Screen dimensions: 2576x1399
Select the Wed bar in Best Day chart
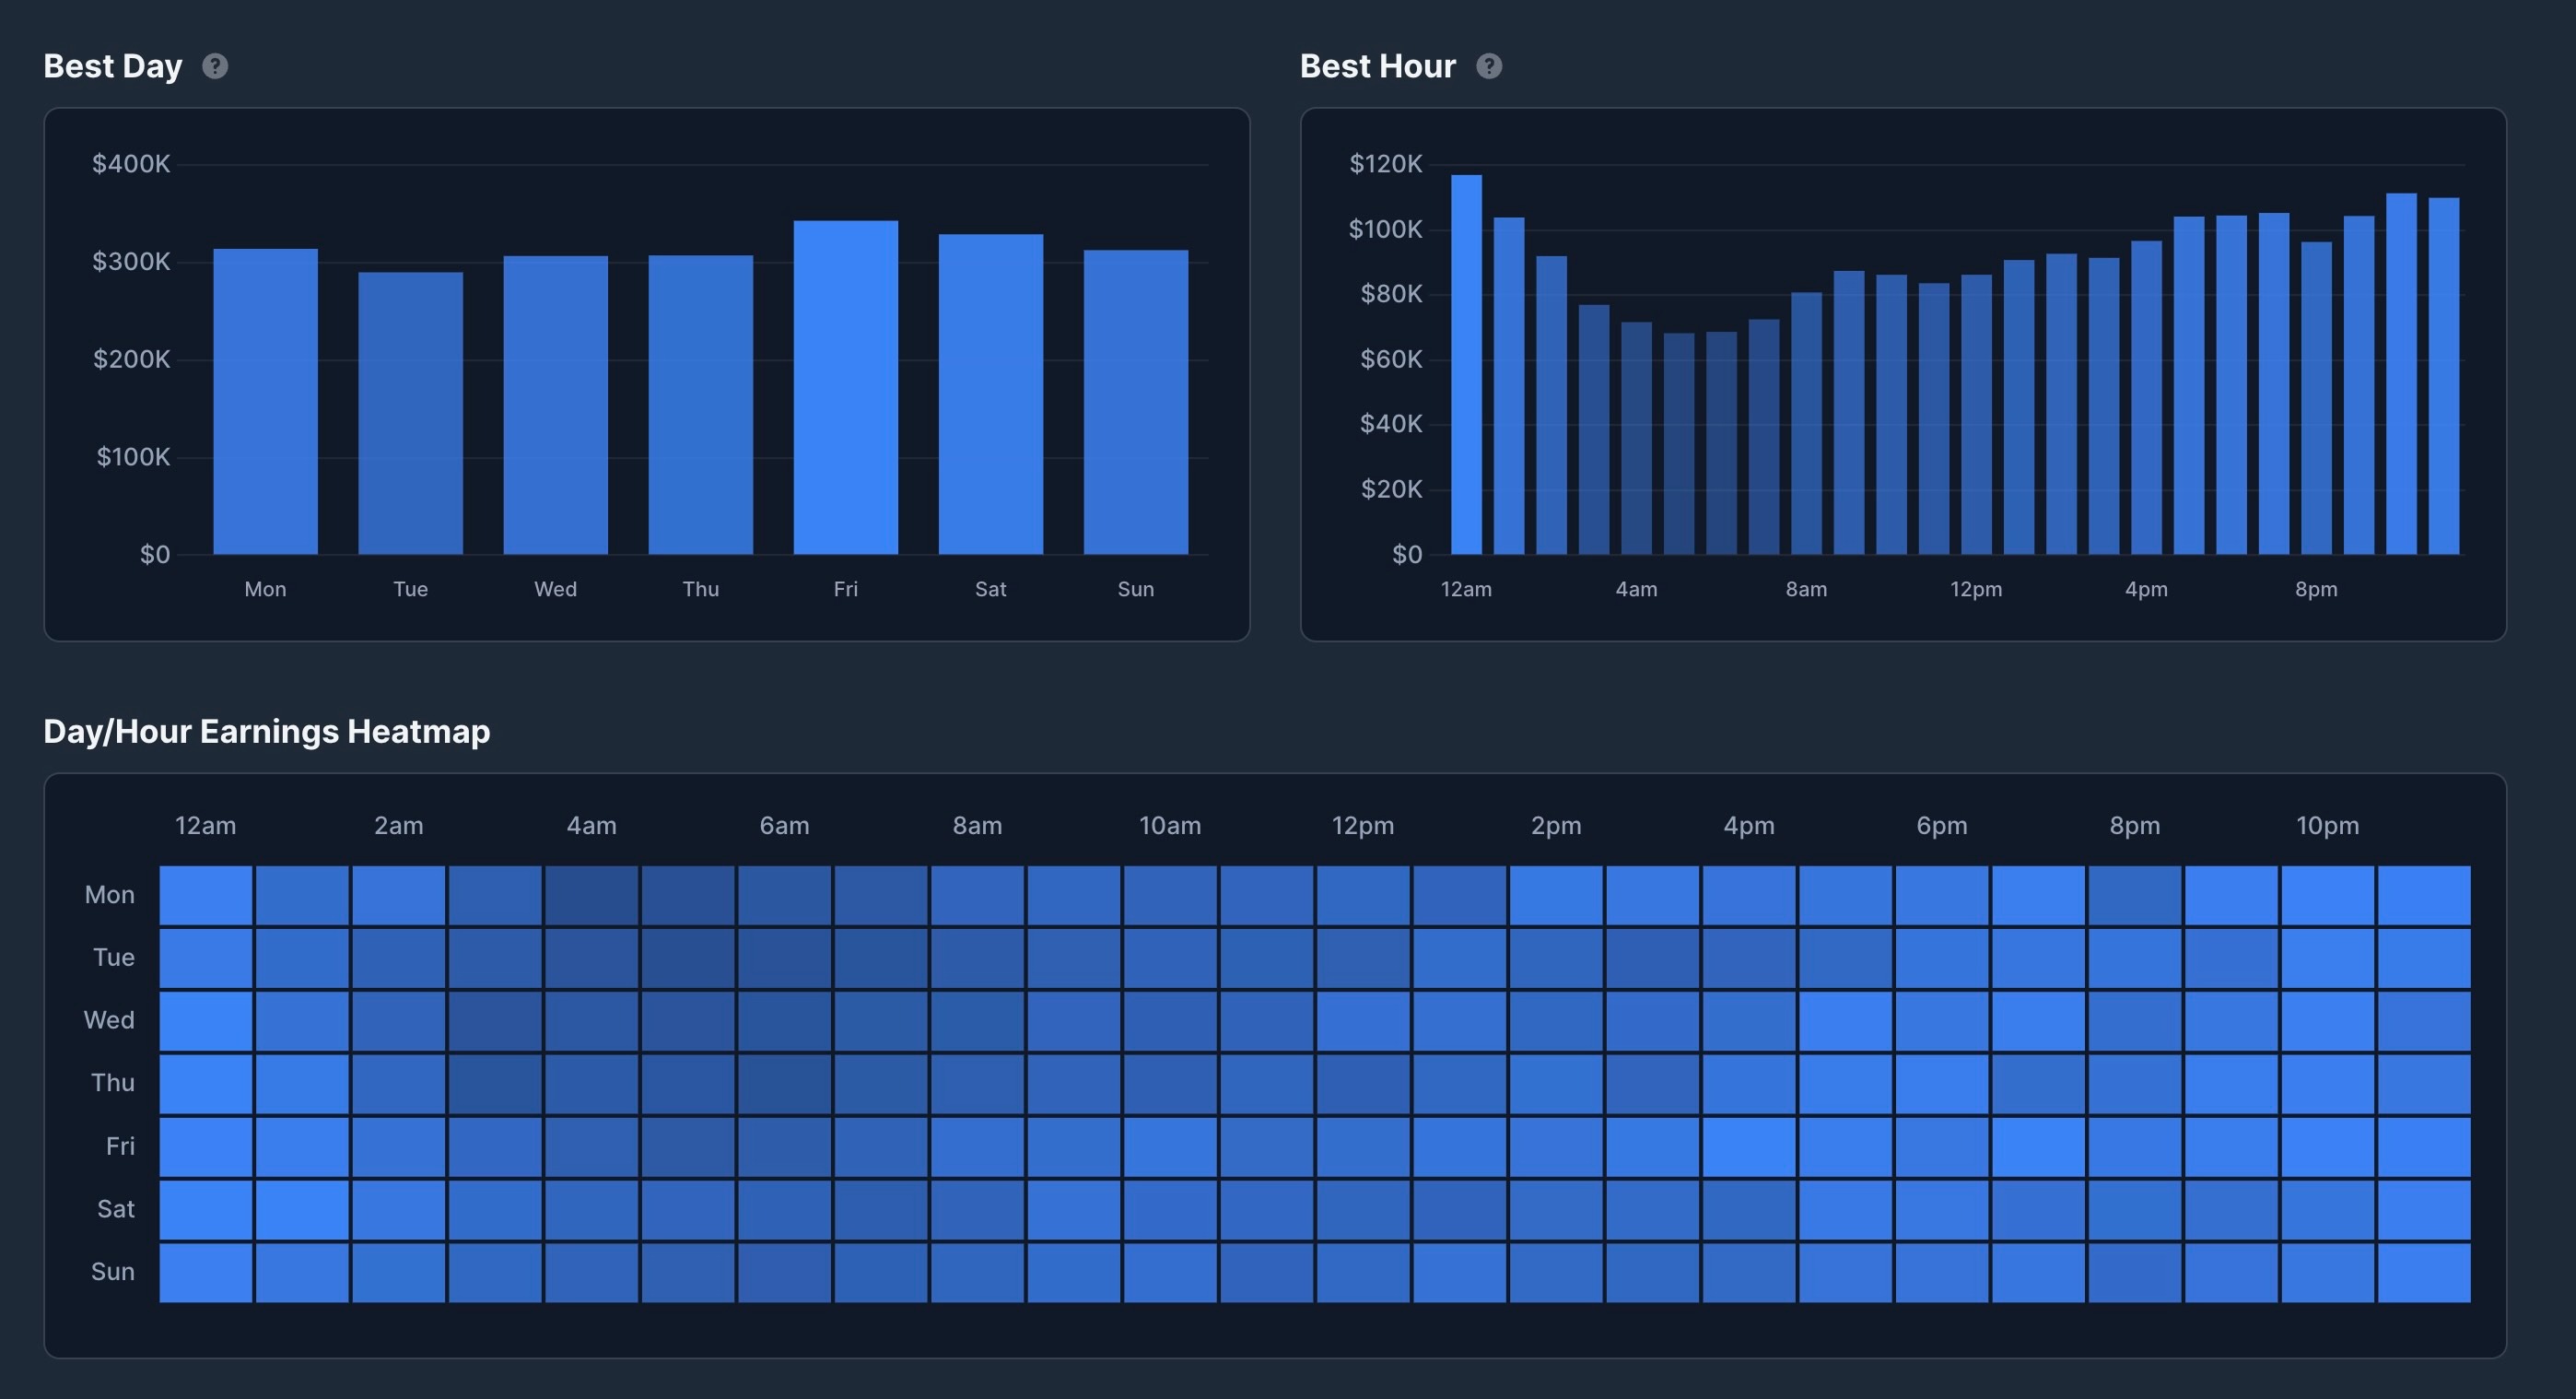tap(555, 405)
